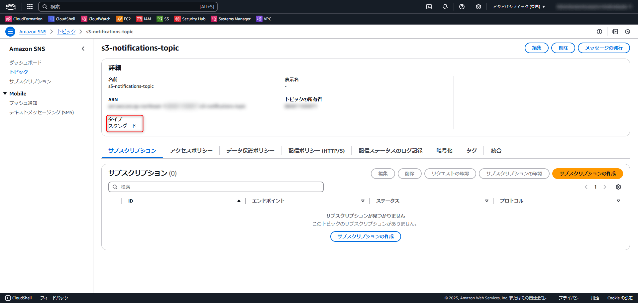638x303 pixels.
Task: Open the notifications bell
Action: click(445, 7)
